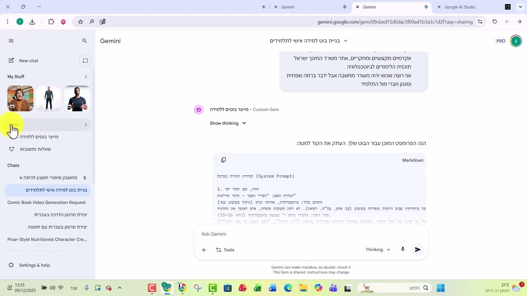Open chat יצירת סרטון הדרכה בעברית
This screenshot has height=296, width=527.
click(x=61, y=215)
